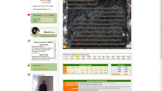
Task: Click the green icon beside Марат (Волгоград)
Action: 29,75
